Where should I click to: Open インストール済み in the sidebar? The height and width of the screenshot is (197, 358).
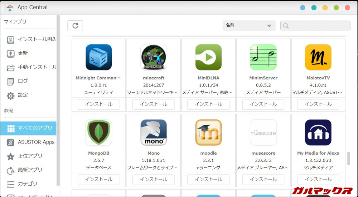pos(37,40)
